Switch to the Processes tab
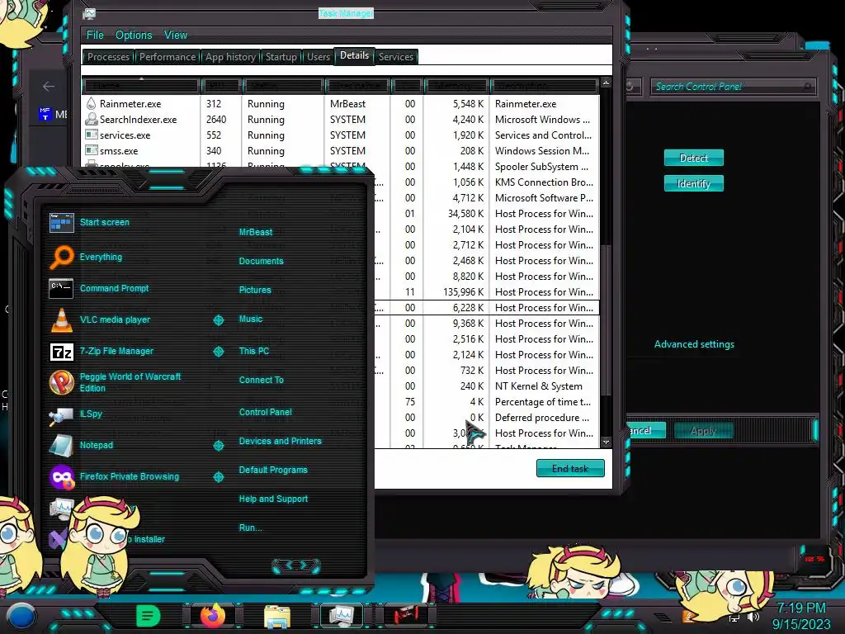This screenshot has height=634, width=845. (x=108, y=57)
